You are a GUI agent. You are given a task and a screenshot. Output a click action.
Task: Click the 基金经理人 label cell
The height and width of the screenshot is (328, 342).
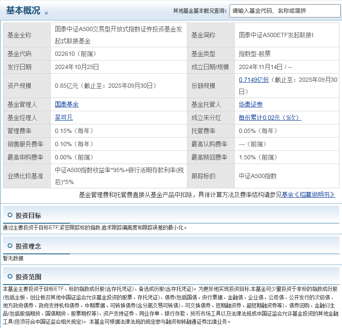click(27, 118)
